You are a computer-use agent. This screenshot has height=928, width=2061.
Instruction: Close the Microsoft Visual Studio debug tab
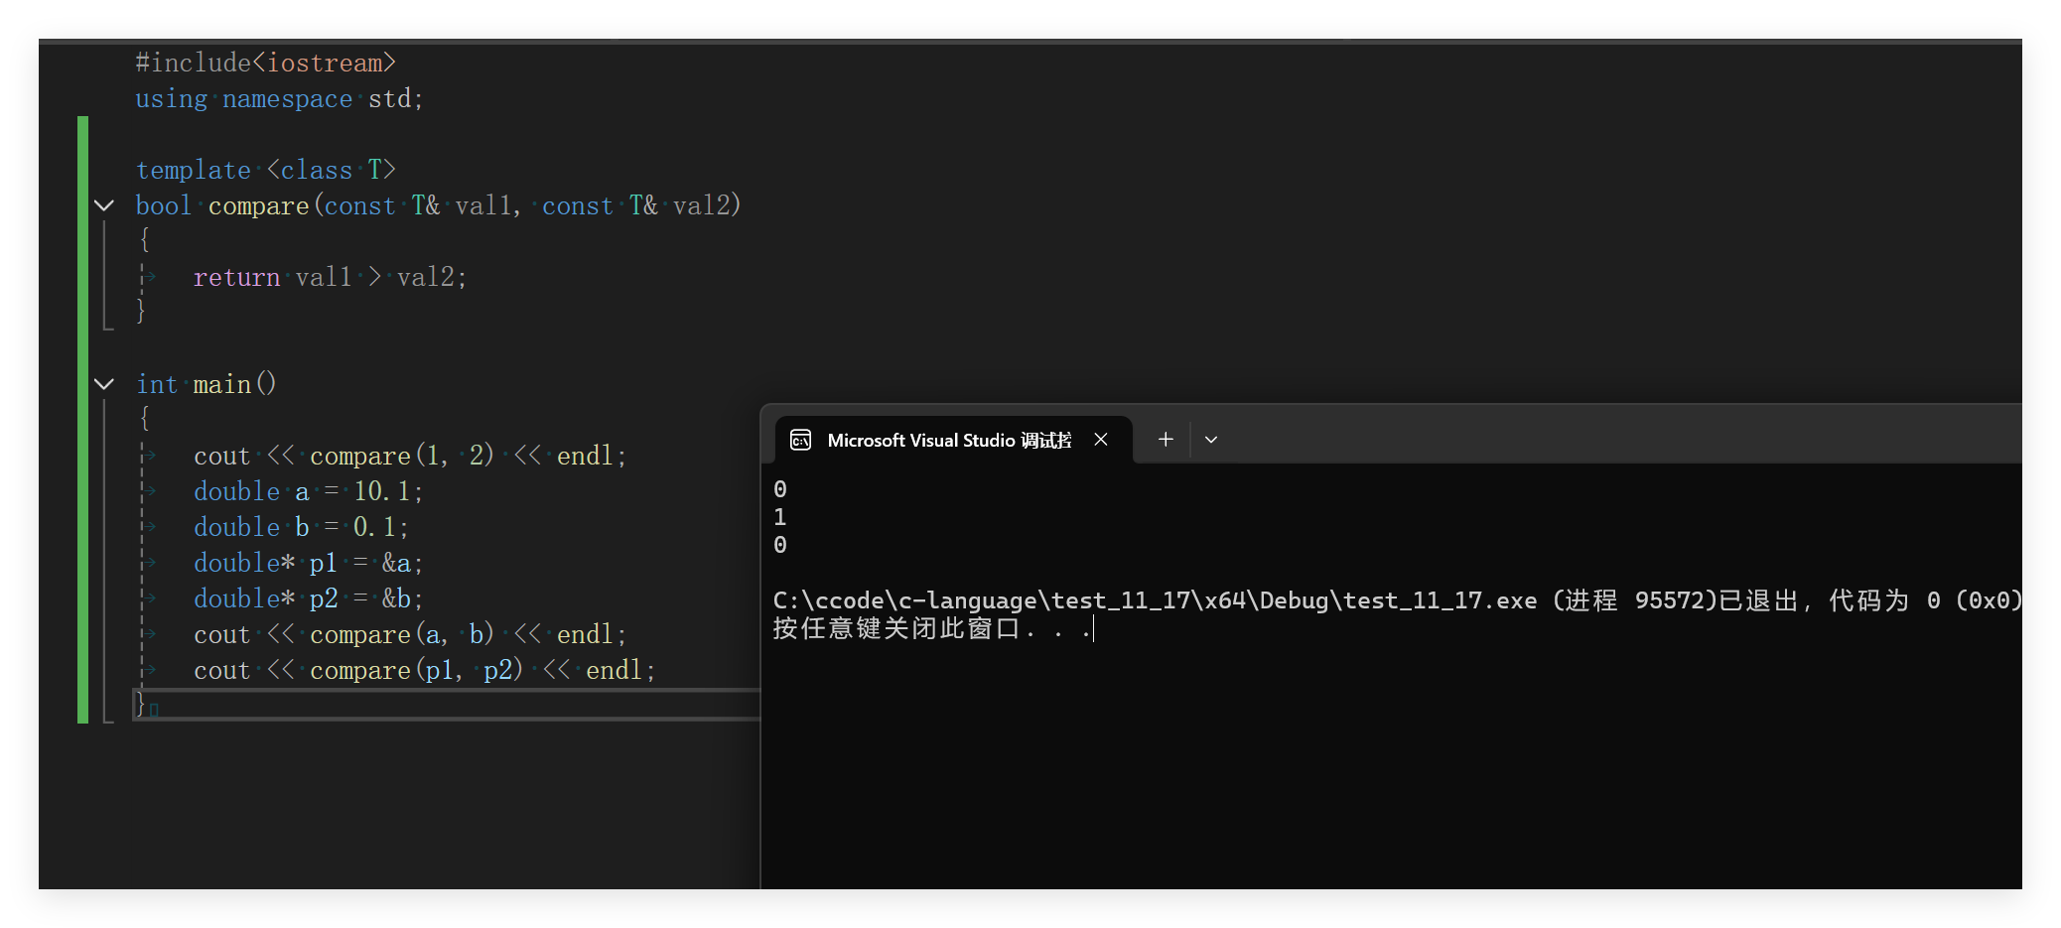point(1101,440)
